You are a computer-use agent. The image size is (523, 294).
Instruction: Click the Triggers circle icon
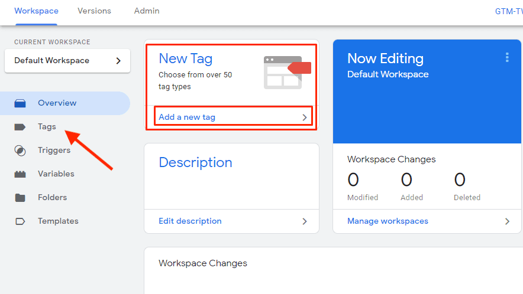[20, 151]
